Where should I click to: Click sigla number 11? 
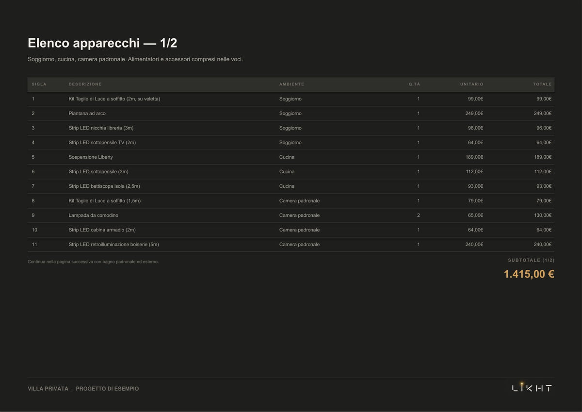34,245
